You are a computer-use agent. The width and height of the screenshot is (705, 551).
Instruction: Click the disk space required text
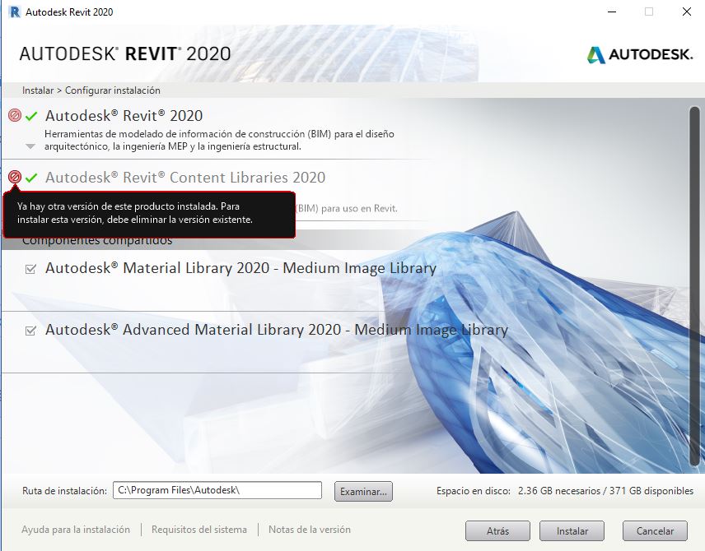[565, 491]
